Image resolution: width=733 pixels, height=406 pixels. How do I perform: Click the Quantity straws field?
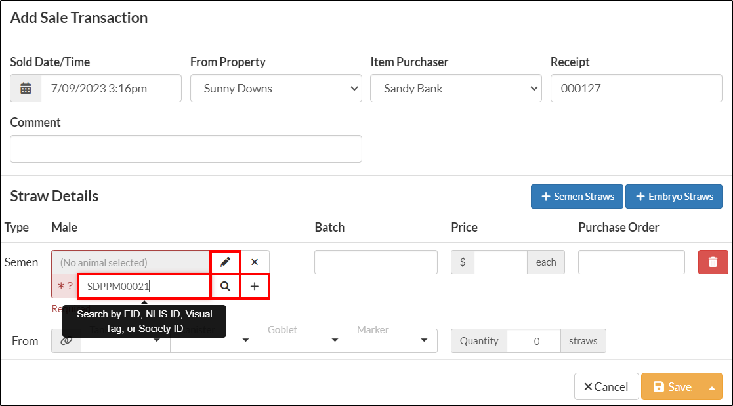tap(534, 340)
